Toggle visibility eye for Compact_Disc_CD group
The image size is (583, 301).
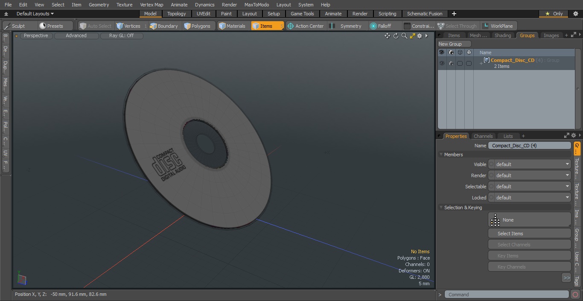coord(442,63)
